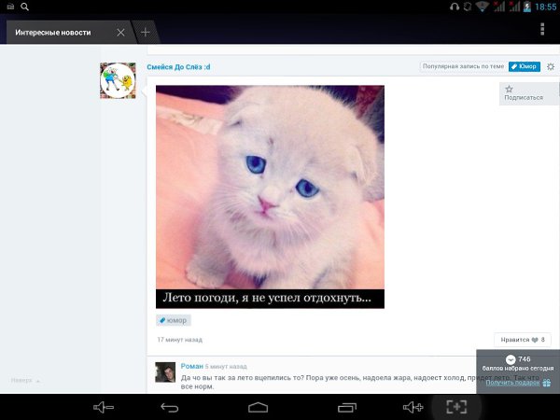This screenshot has height=420, width=560.
Task: Click the Получить подарок link
Action: coord(512,383)
